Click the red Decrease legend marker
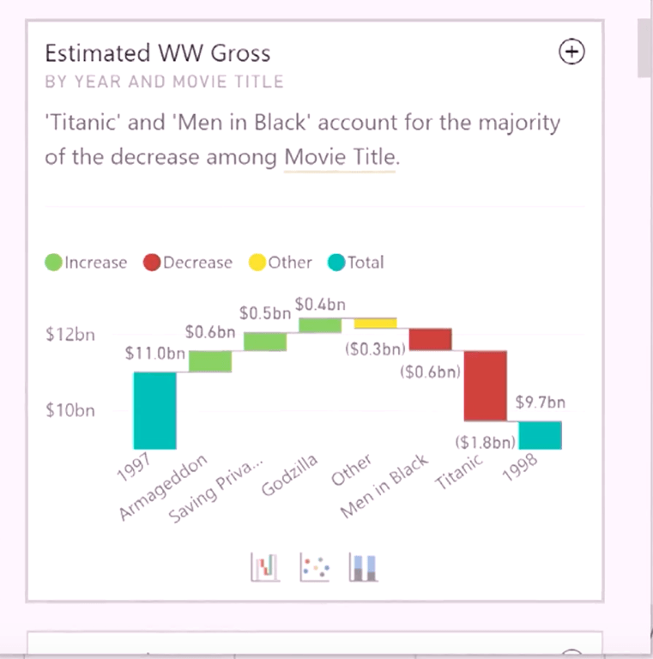 click(x=153, y=263)
